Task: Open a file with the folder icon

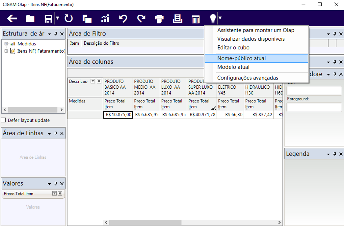Action: point(30,19)
